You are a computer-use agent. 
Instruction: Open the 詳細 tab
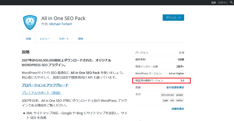28,39
